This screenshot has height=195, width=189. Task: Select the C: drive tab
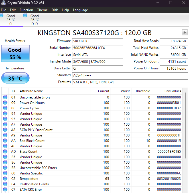pos(11,20)
